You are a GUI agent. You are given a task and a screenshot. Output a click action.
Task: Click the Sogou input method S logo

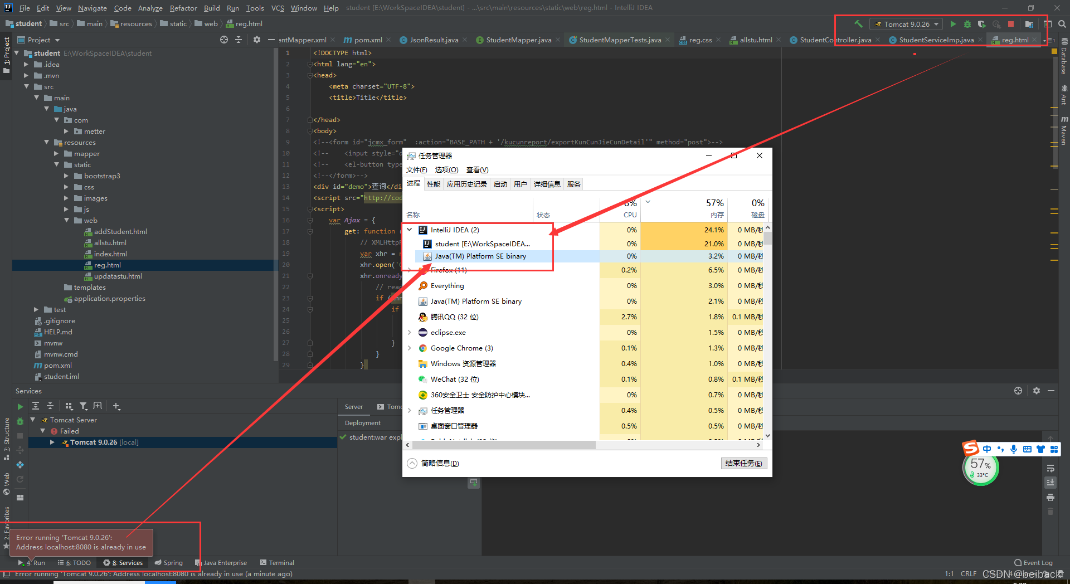pos(971,448)
